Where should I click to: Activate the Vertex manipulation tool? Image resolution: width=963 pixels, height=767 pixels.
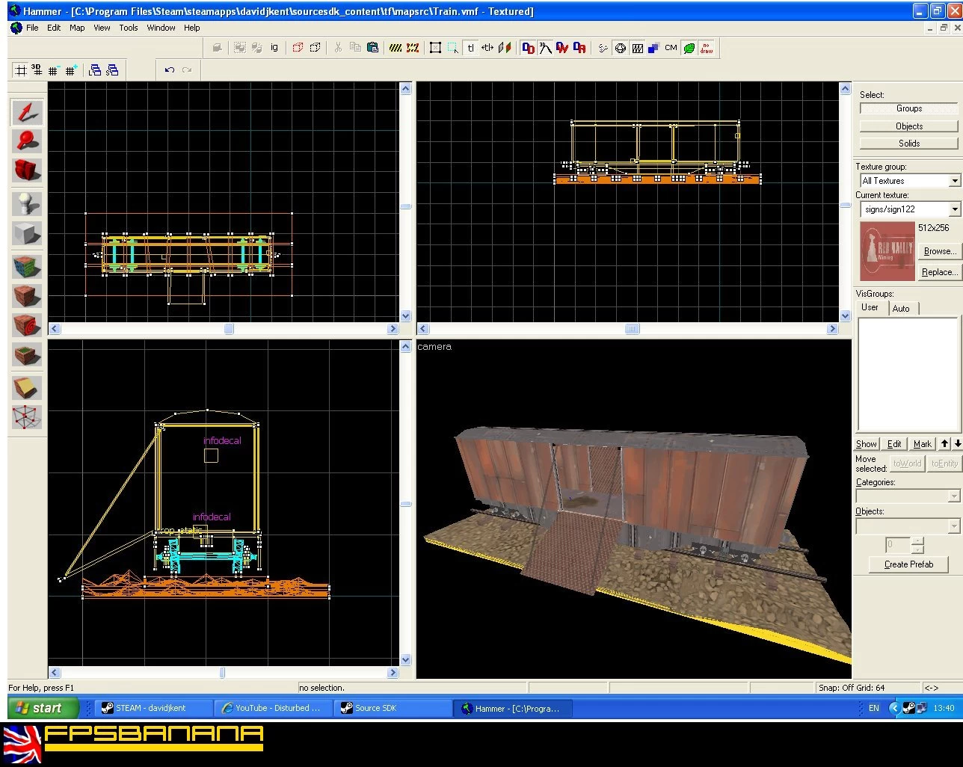coord(27,417)
